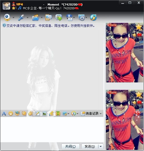Click the music note sharing icon
Viewport: 144px width, 151px height.
coord(51,114)
